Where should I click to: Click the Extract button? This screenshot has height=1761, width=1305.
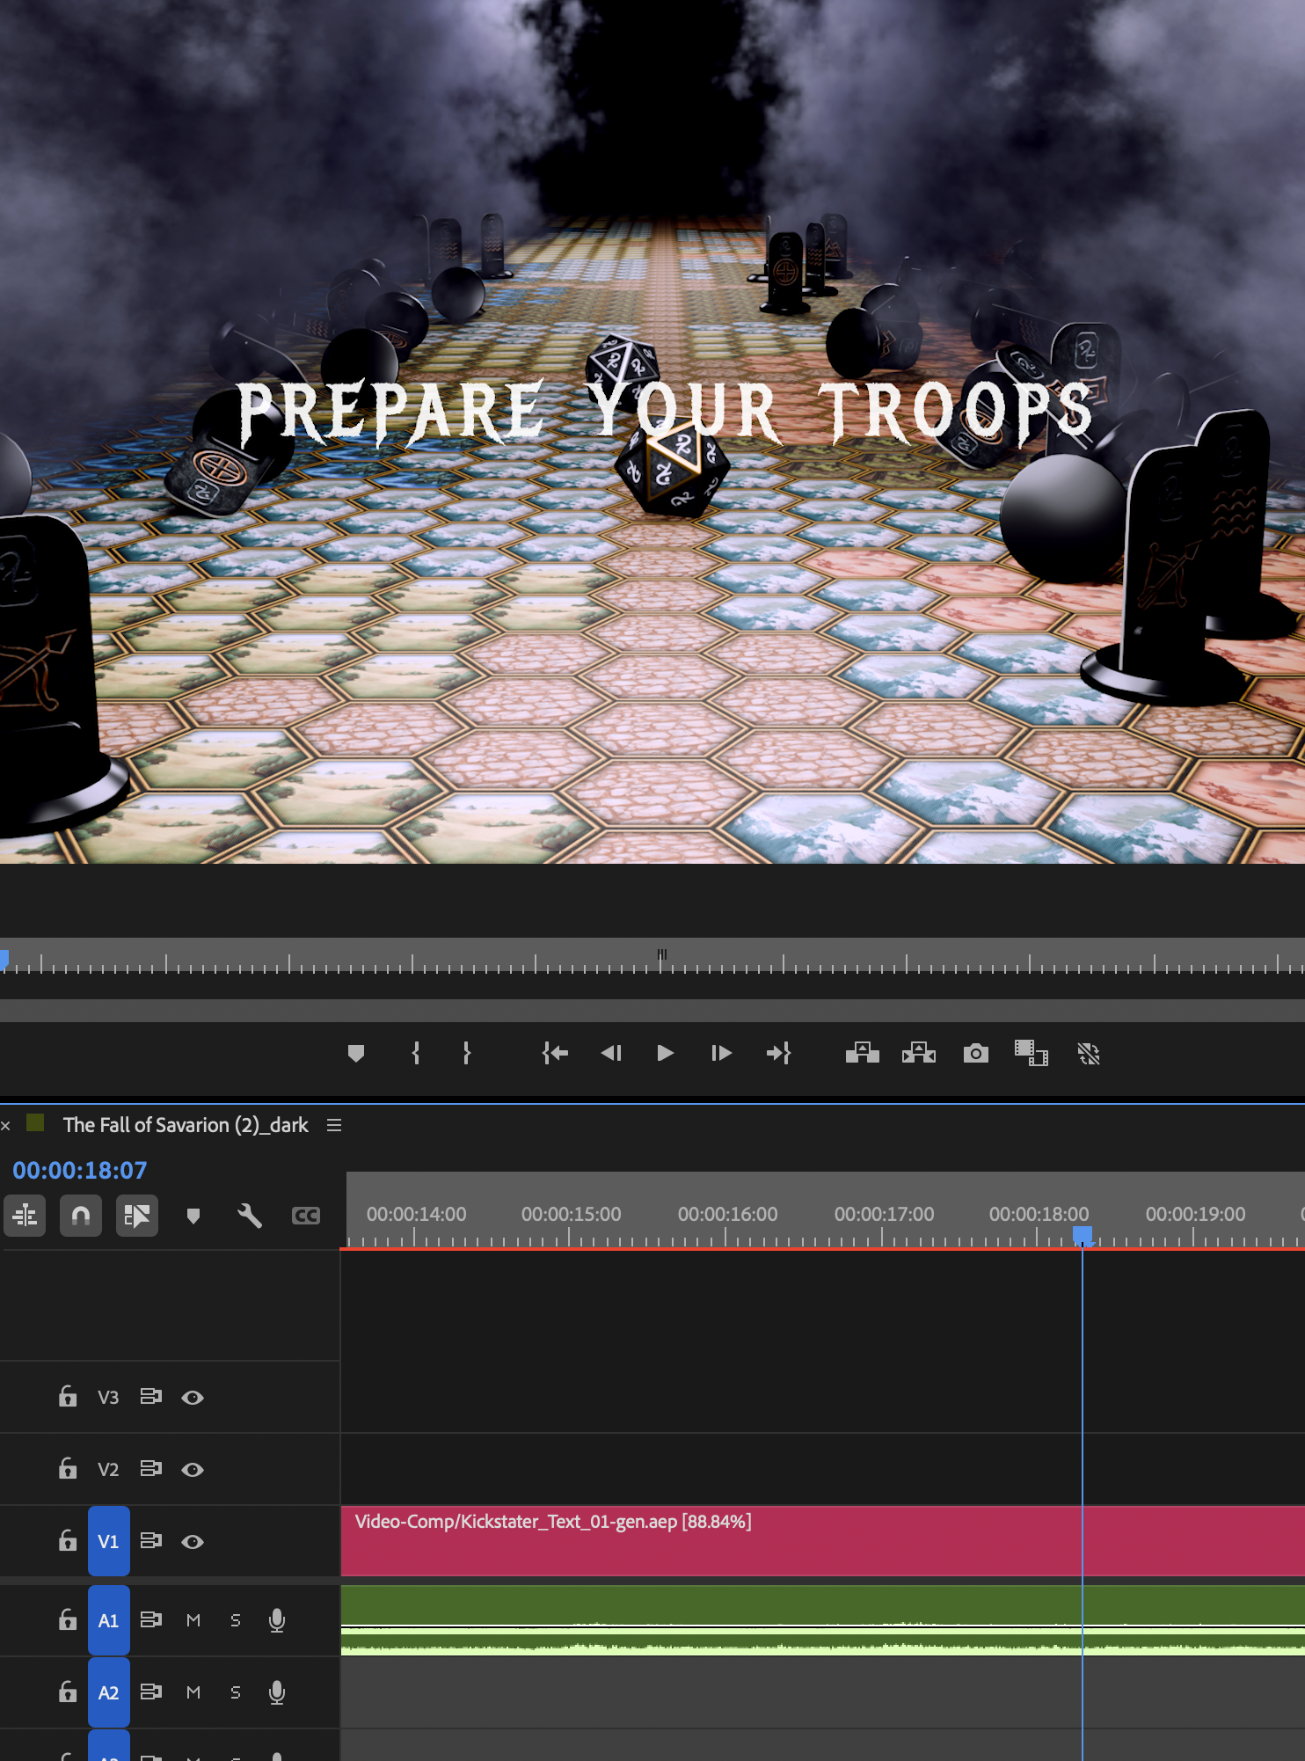click(919, 1053)
